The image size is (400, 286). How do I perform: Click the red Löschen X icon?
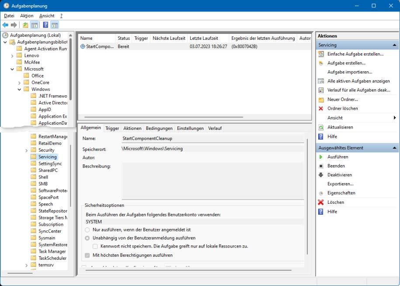321,202
